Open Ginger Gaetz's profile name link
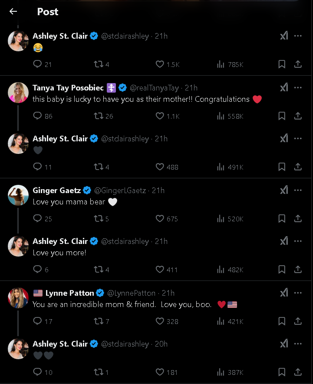The height and width of the screenshot is (384, 313). 56,190
